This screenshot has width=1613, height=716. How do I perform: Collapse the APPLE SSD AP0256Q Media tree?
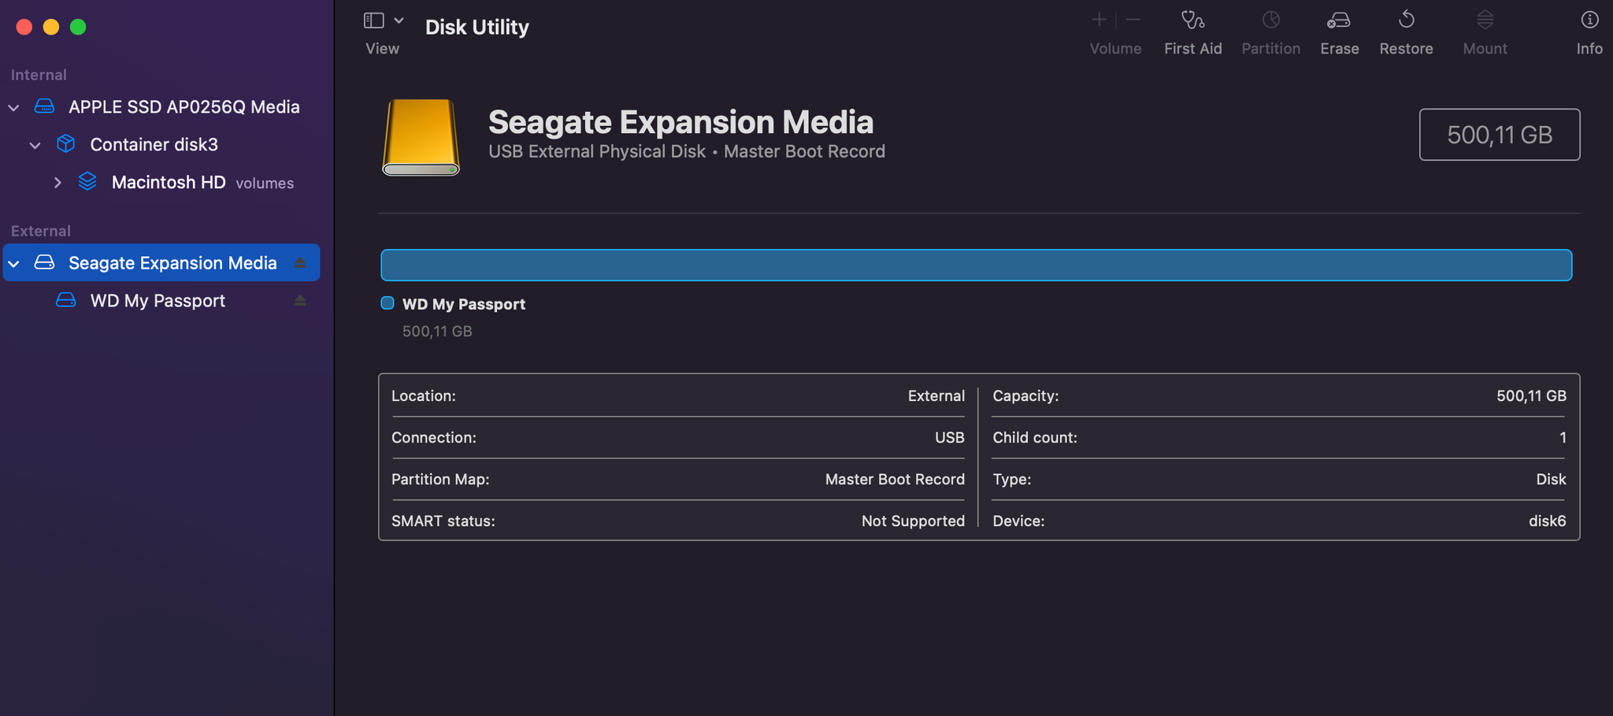pyautogui.click(x=13, y=107)
